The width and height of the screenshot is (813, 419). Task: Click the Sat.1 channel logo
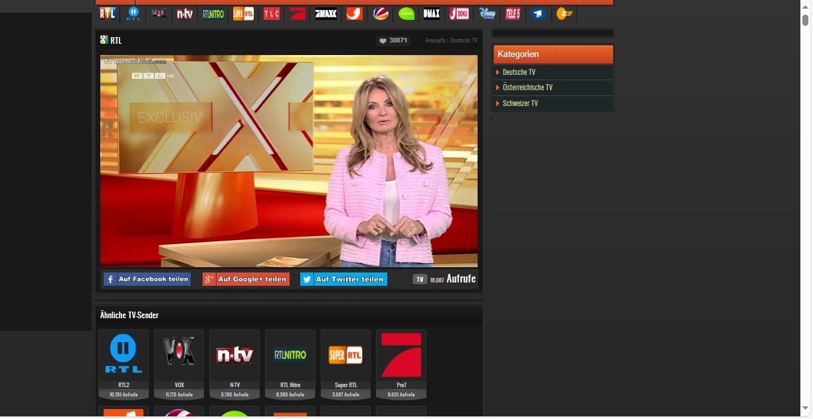pyautogui.click(x=381, y=14)
